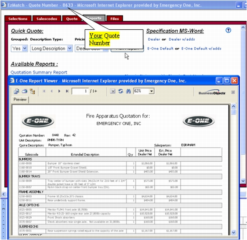This screenshot has width=247, height=240.
Task: Click the Print report icon in Report Viewer
Action: [24, 91]
